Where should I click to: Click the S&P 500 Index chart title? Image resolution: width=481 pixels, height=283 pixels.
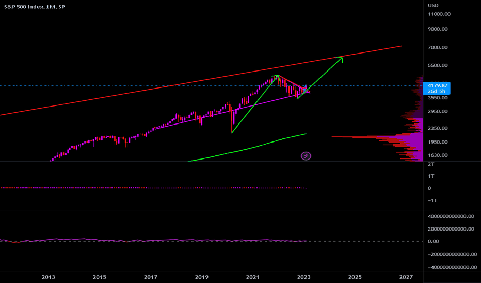[x=35, y=6]
